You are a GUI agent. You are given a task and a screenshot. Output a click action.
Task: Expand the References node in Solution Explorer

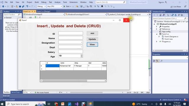(x=157, y=29)
